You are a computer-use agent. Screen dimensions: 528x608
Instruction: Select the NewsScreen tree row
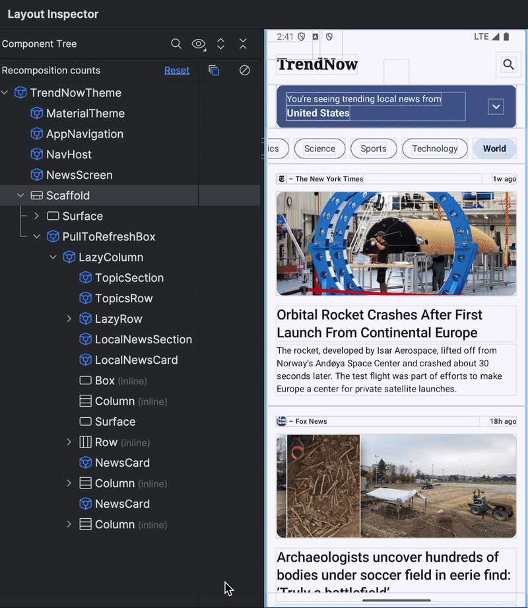(x=99, y=175)
